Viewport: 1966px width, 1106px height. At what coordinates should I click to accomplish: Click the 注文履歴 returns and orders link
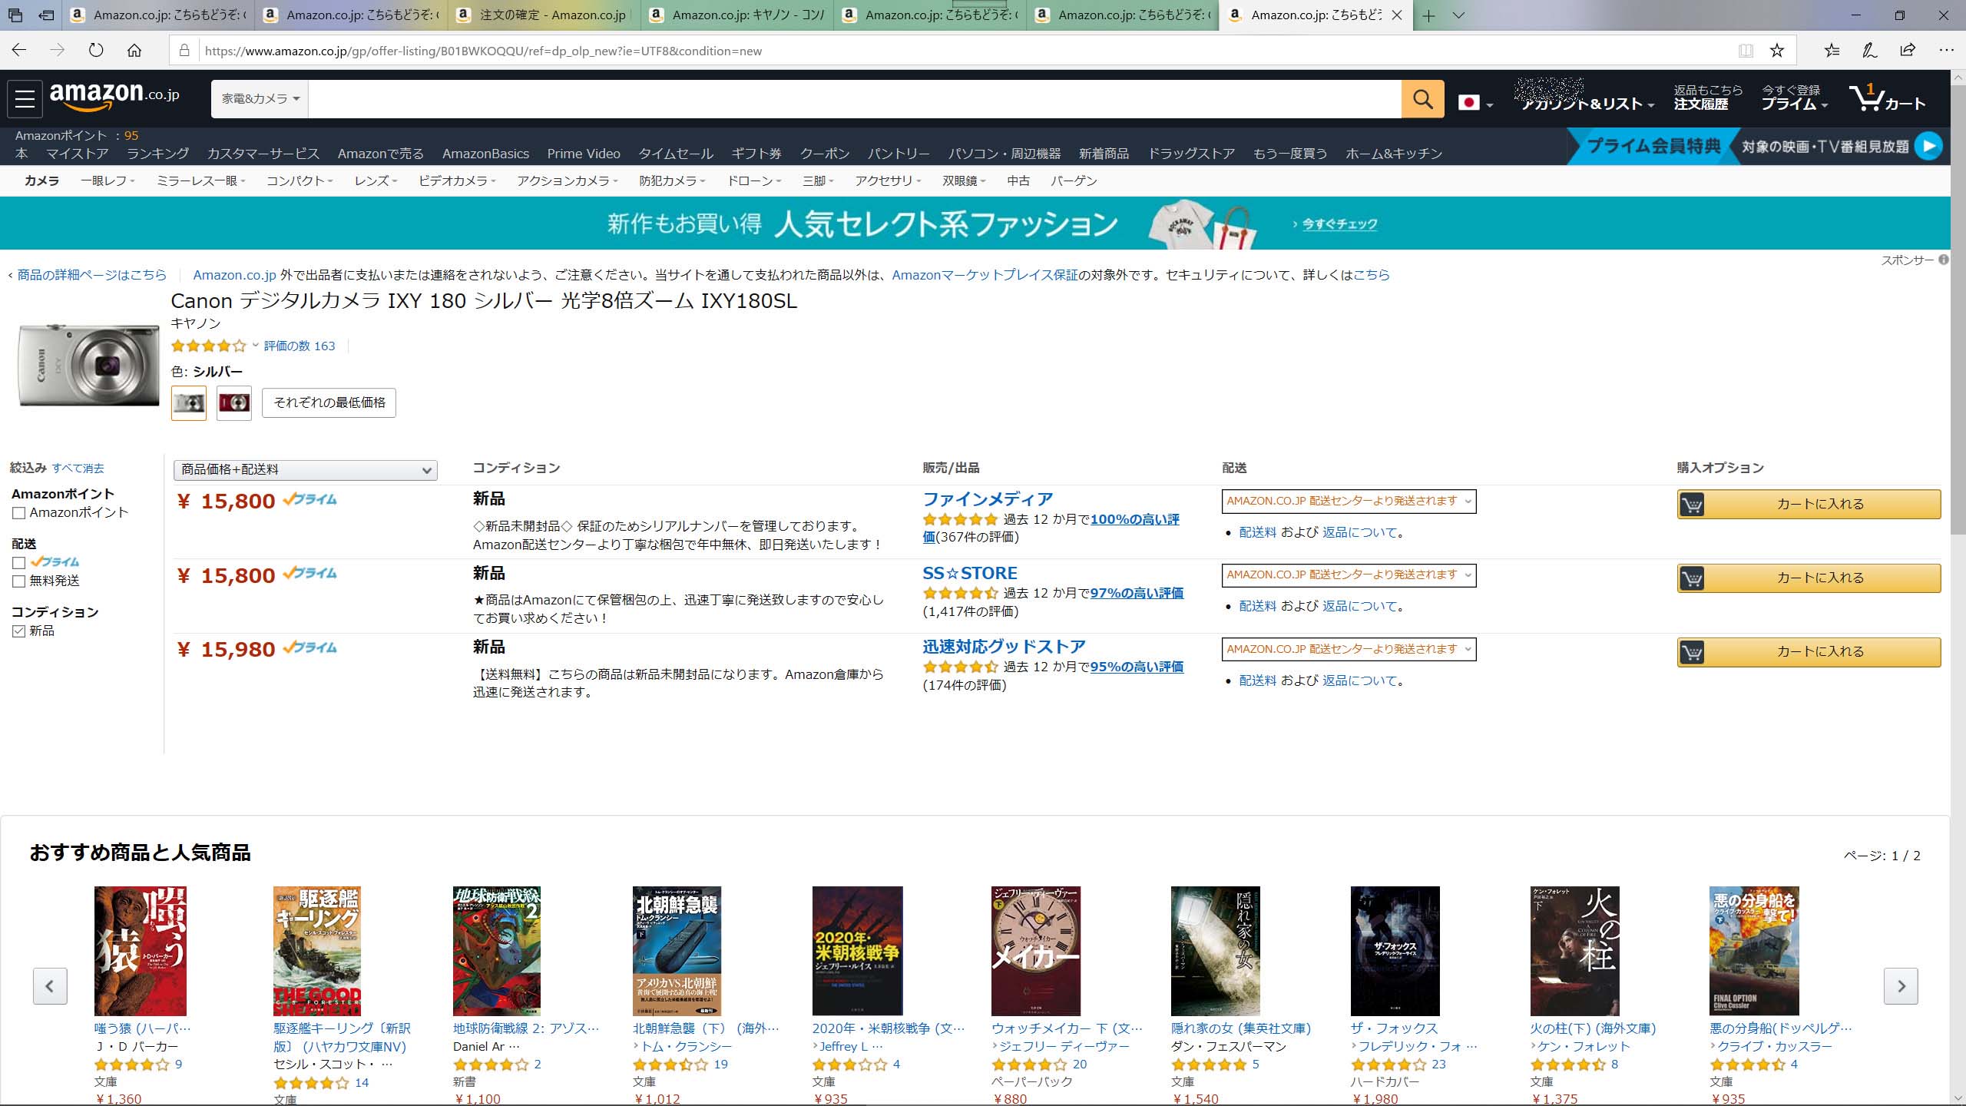pyautogui.click(x=1708, y=98)
